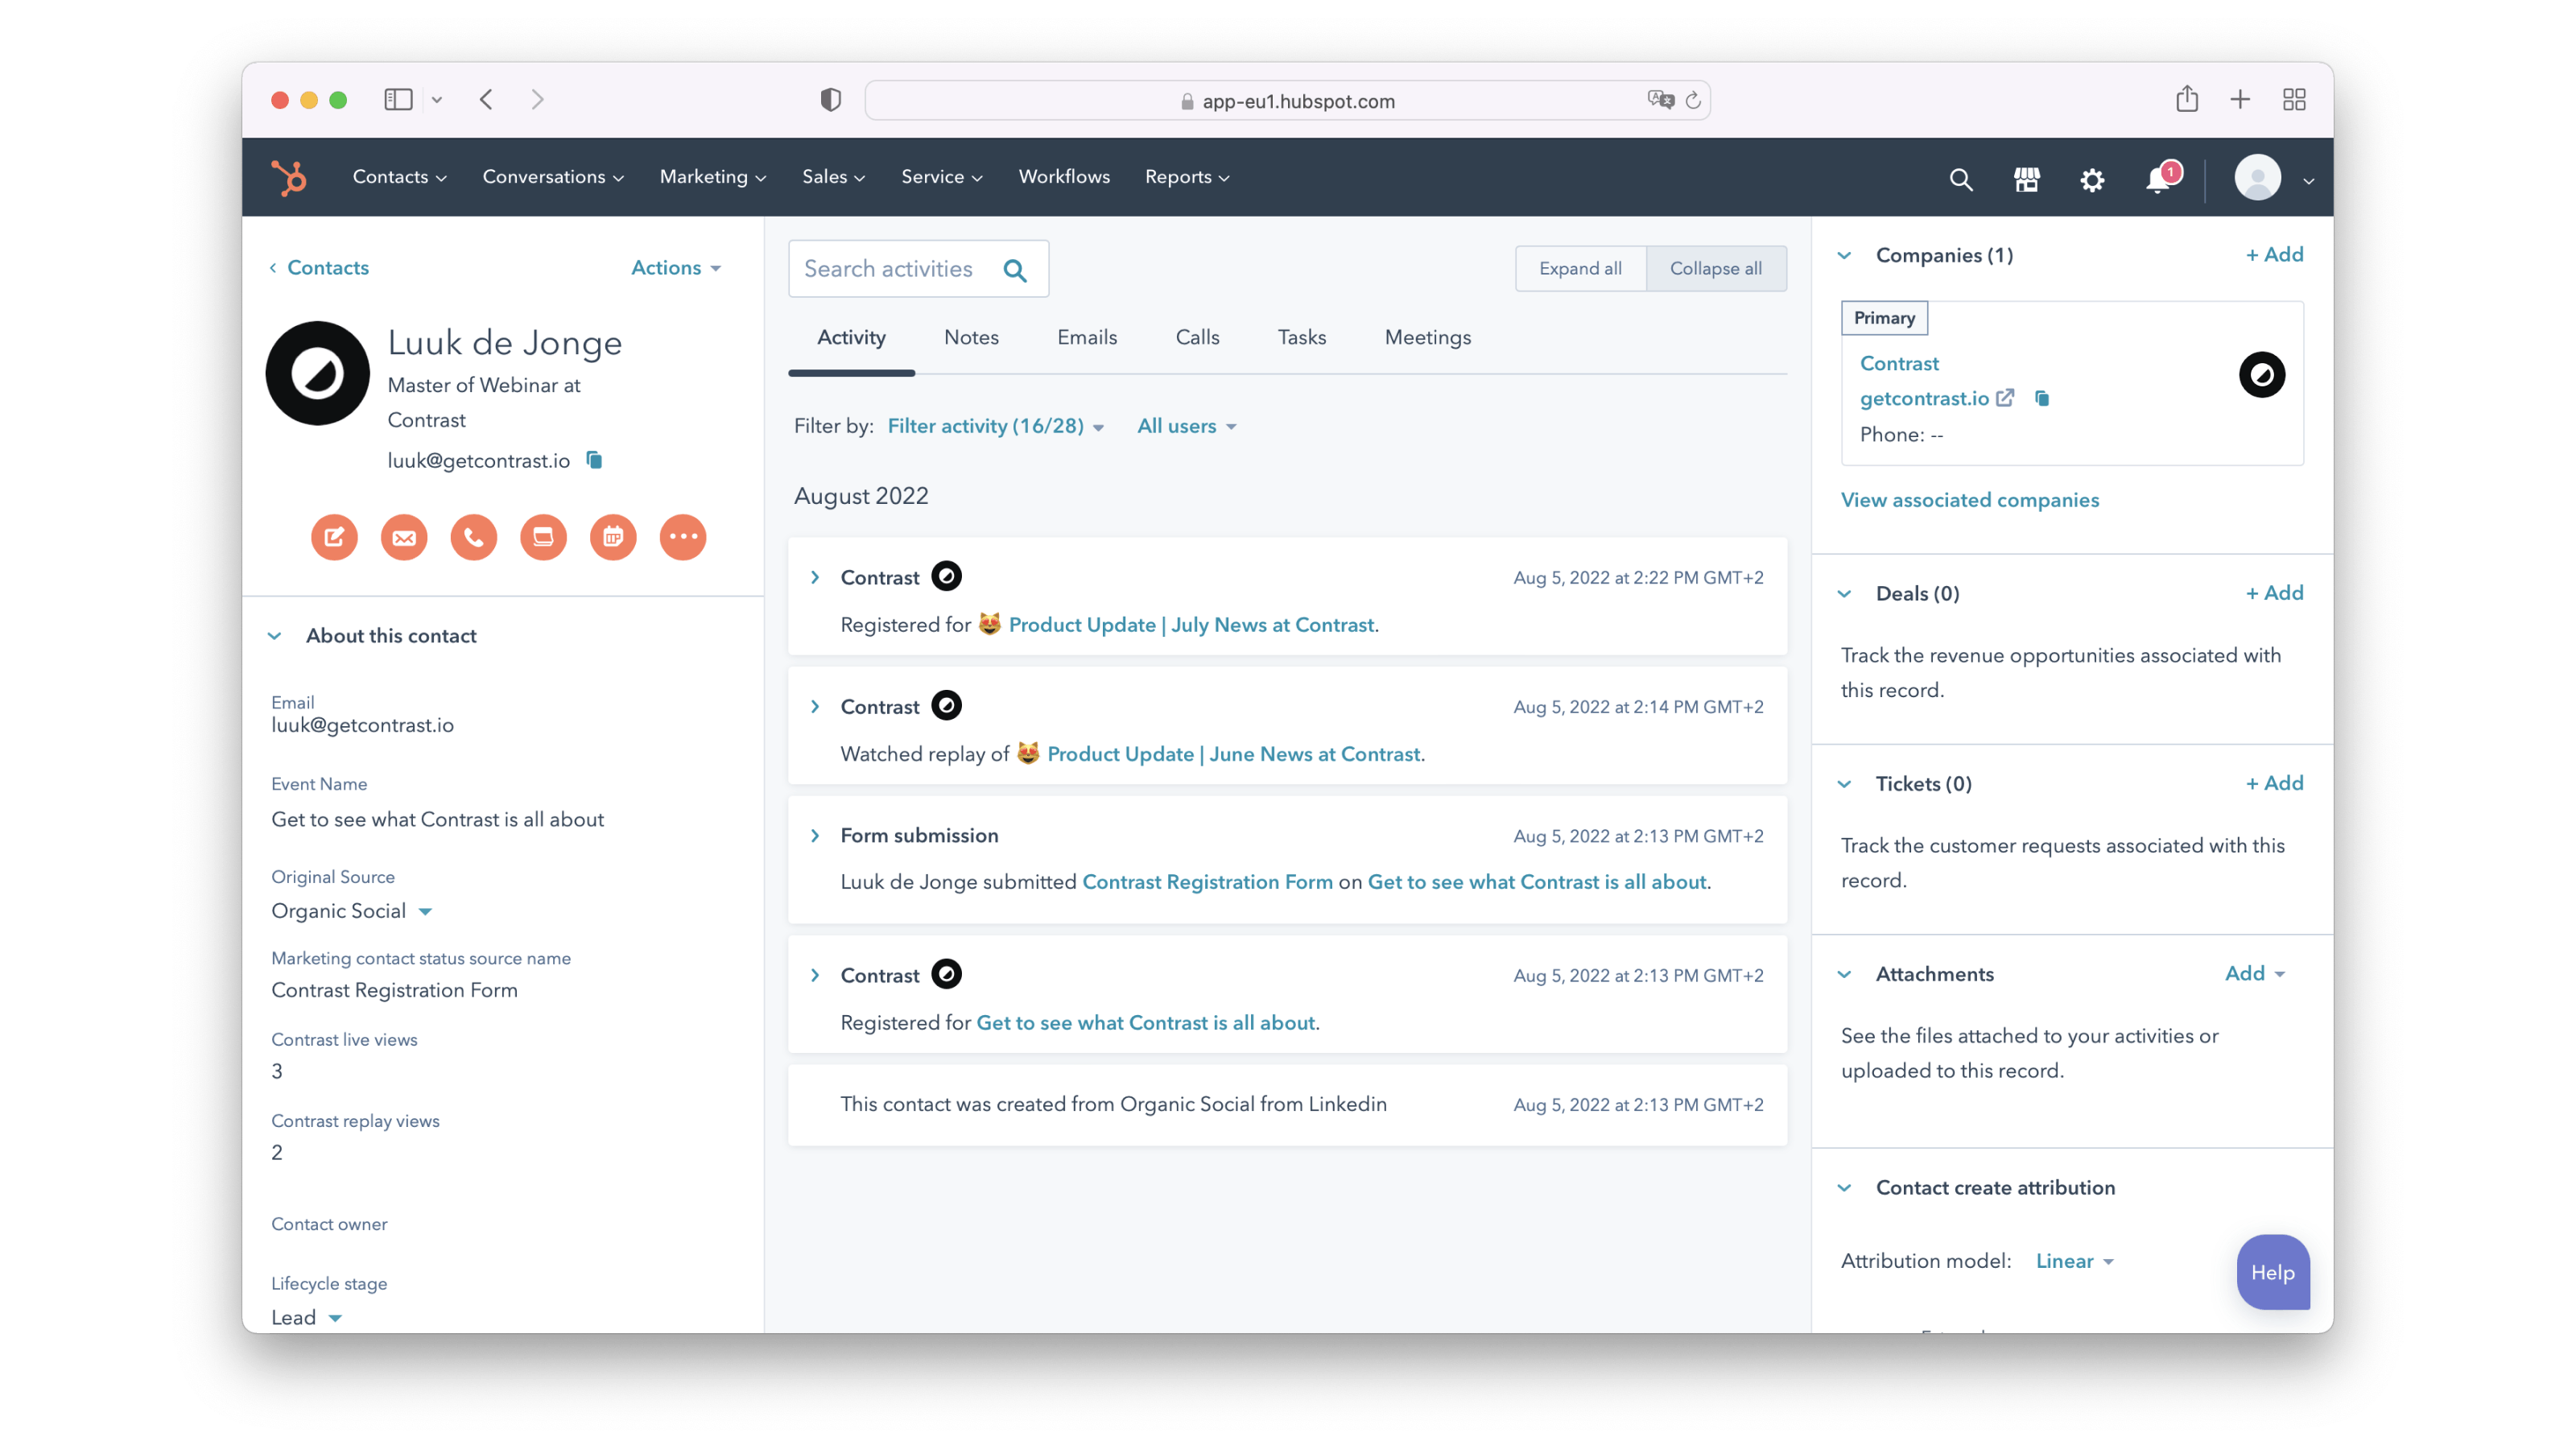Open the Attribution model Linear dropdown
2576x1449 pixels.
[2075, 1261]
